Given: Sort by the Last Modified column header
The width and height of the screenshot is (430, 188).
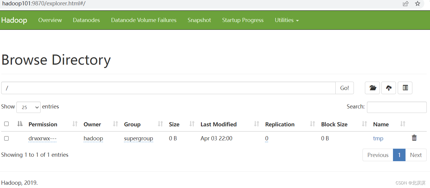Looking at the screenshot, I should [x=219, y=124].
